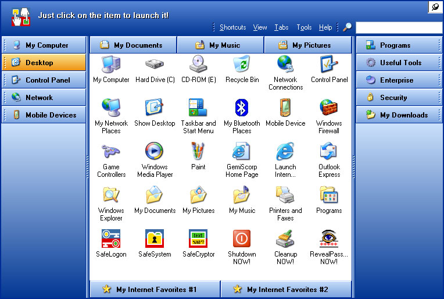Screen dimensions: 444x299
Task: Select the Mobile Devices sidebar tab
Action: (44, 115)
